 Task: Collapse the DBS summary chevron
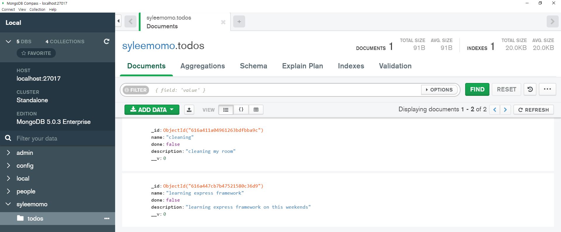click(8, 41)
